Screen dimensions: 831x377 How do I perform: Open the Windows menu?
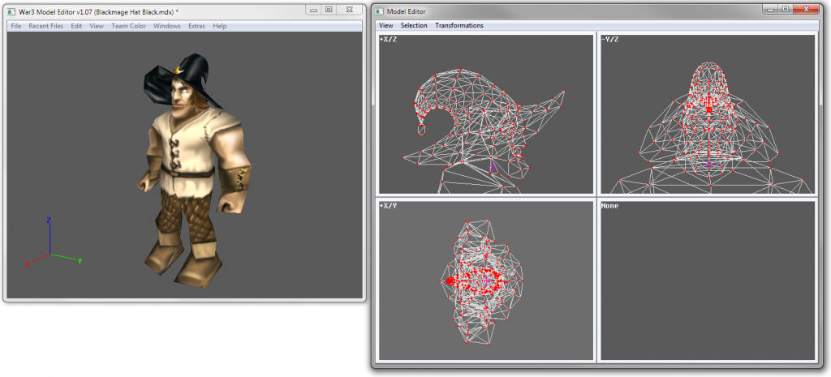pyautogui.click(x=167, y=26)
